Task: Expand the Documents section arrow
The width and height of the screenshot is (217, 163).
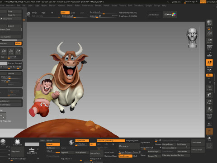Action: tap(1, 19)
